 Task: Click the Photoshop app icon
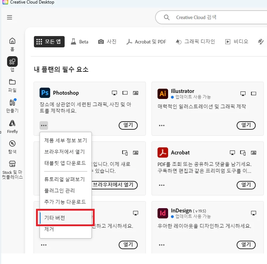pyautogui.click(x=45, y=93)
